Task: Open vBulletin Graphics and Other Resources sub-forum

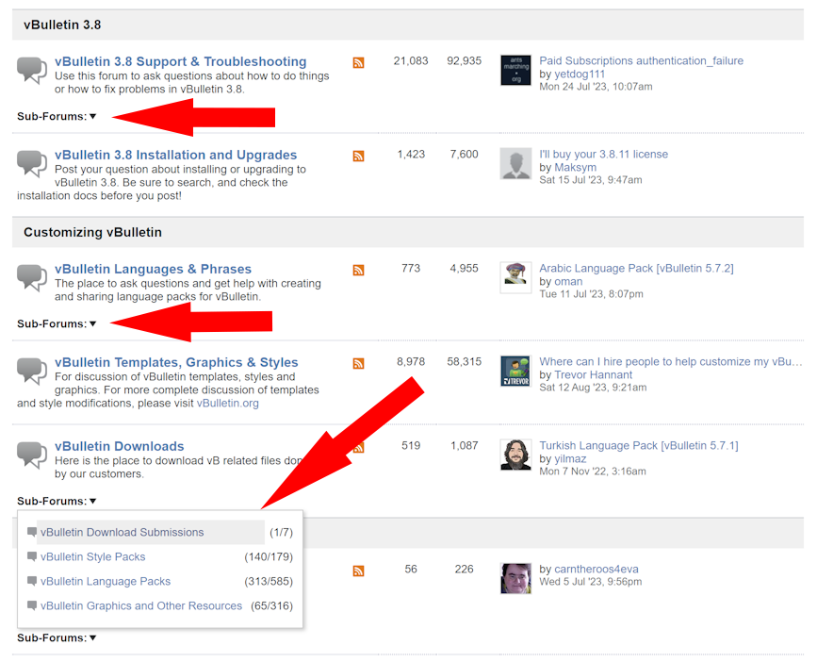Action: tap(141, 605)
